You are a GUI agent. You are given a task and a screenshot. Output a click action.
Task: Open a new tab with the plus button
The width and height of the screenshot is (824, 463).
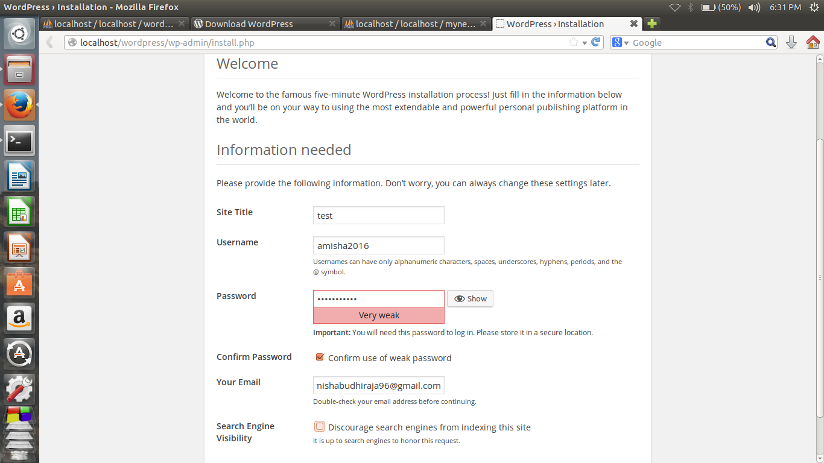(x=651, y=24)
